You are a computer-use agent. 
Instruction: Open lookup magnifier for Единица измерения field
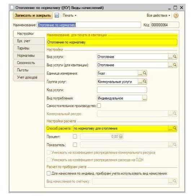tap(145, 73)
